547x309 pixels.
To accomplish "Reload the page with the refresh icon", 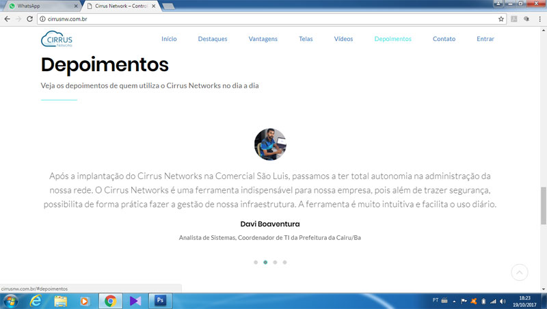I will 29,19.
